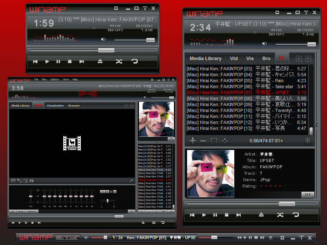Skip to next track in top-left compact player

pos(82,61)
